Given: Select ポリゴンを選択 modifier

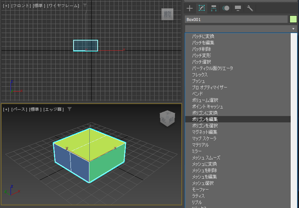Looking at the screenshot, I should point(238,125).
